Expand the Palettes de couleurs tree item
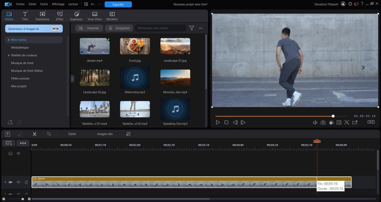Screen dimensions: 381x202 [x=9, y=55]
